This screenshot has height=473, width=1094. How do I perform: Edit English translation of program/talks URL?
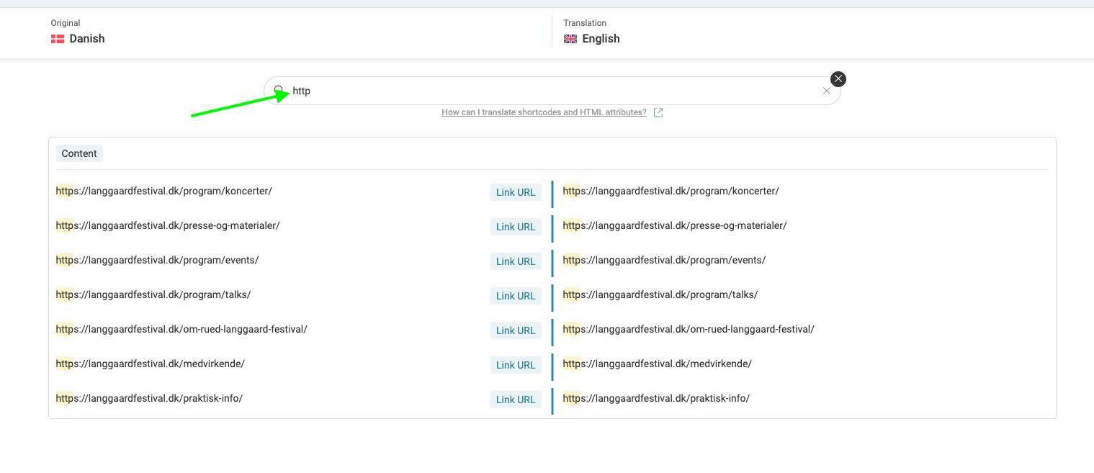(x=660, y=294)
